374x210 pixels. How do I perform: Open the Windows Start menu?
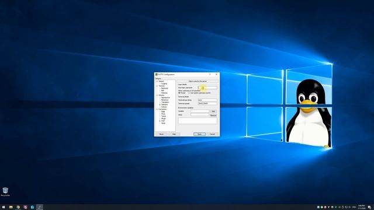click(4, 207)
